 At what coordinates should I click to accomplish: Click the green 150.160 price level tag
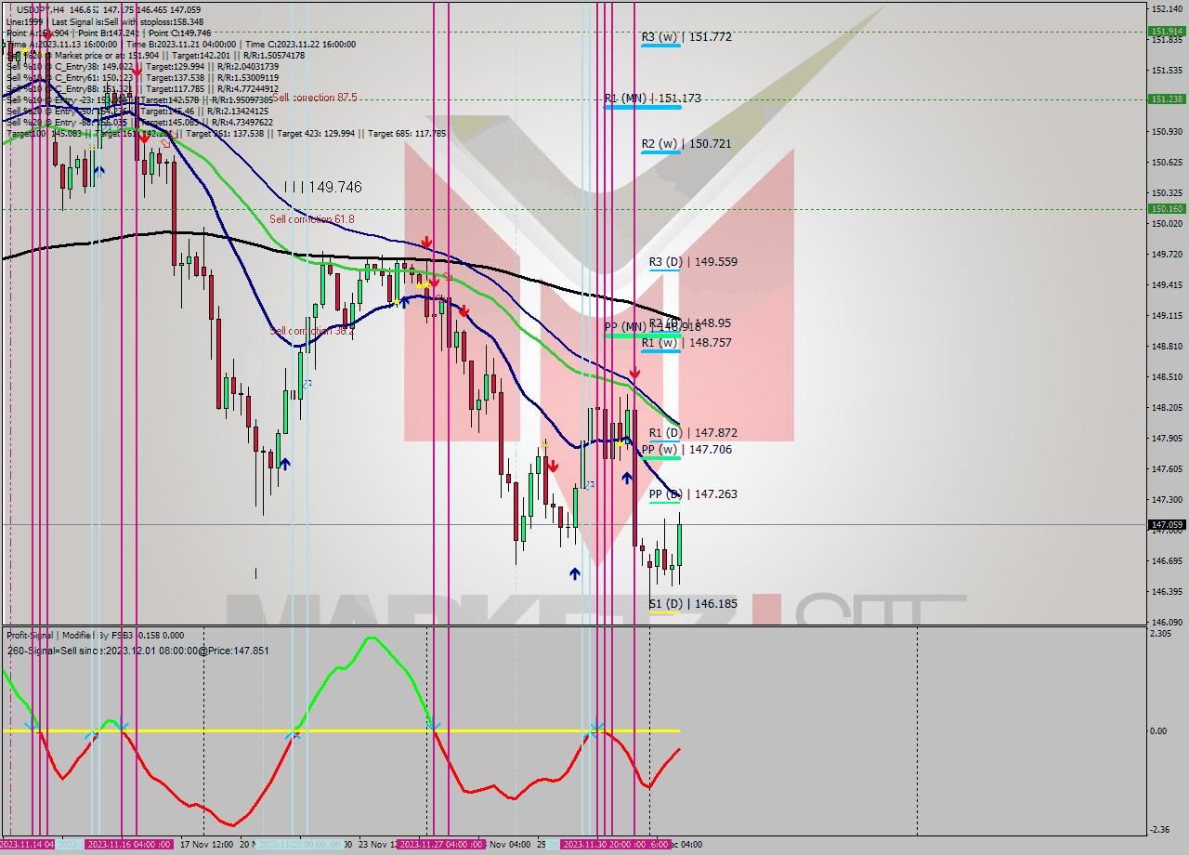click(x=1167, y=209)
